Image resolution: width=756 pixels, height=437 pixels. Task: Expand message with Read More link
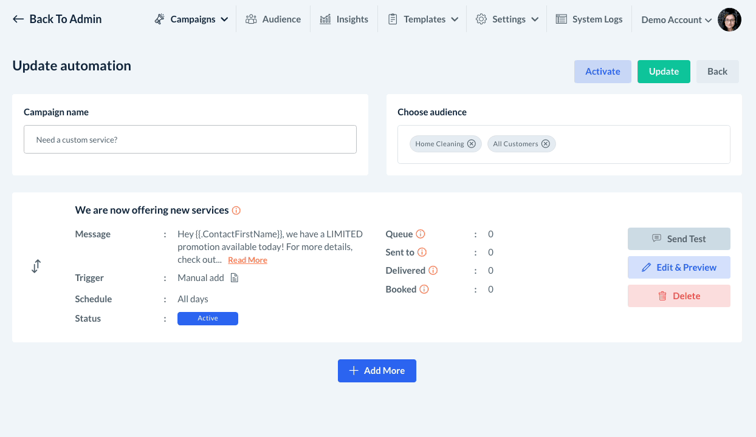point(247,260)
